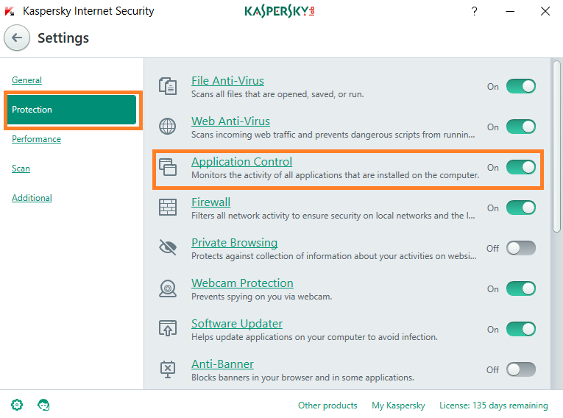Open help with the question mark icon
Viewport: 563px width, 418px height.
coord(474,12)
